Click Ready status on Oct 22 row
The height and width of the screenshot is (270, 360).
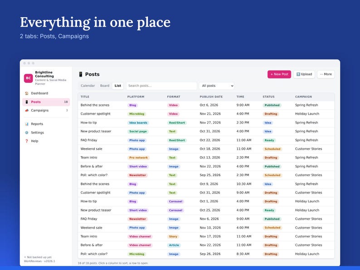[269, 140]
